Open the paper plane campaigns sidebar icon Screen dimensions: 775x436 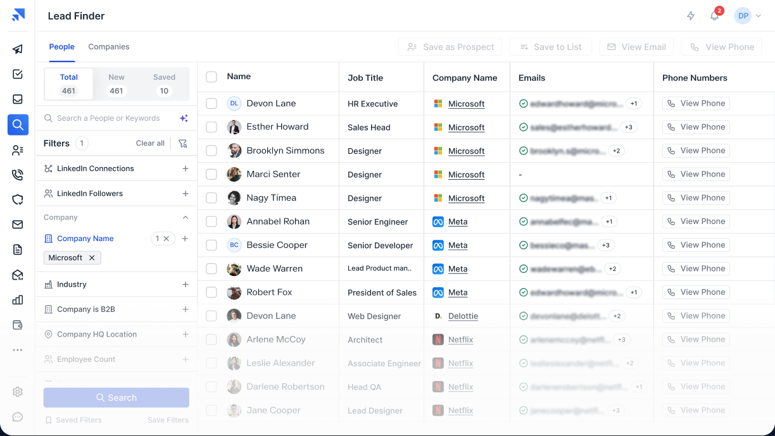pos(18,49)
